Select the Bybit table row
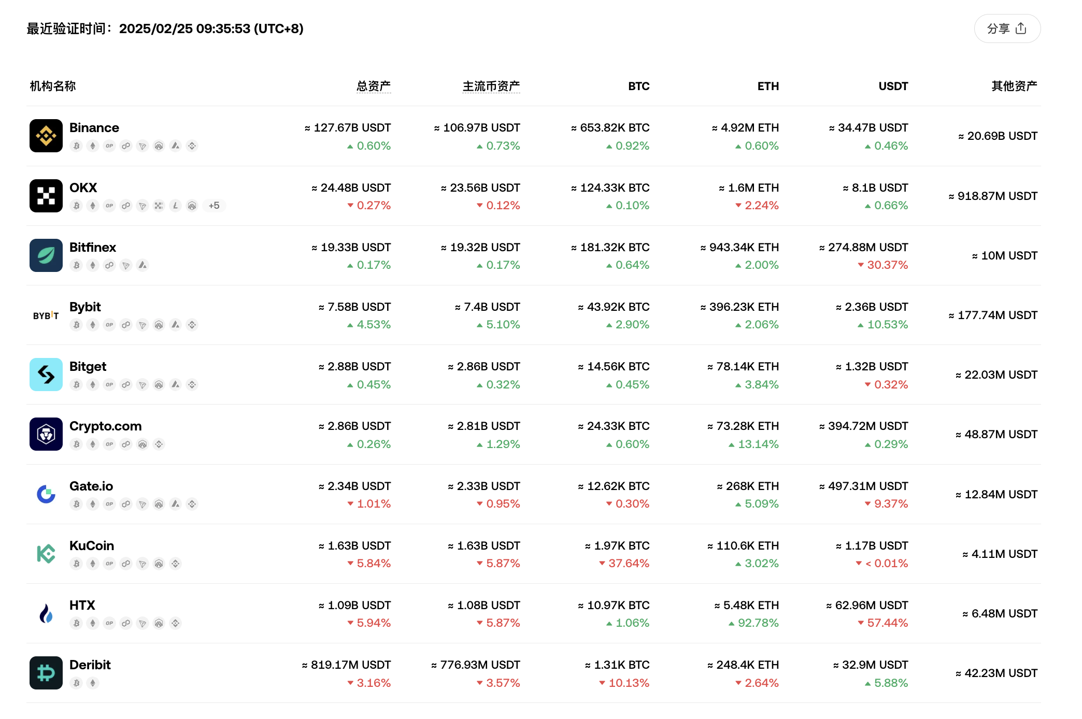 click(541, 315)
